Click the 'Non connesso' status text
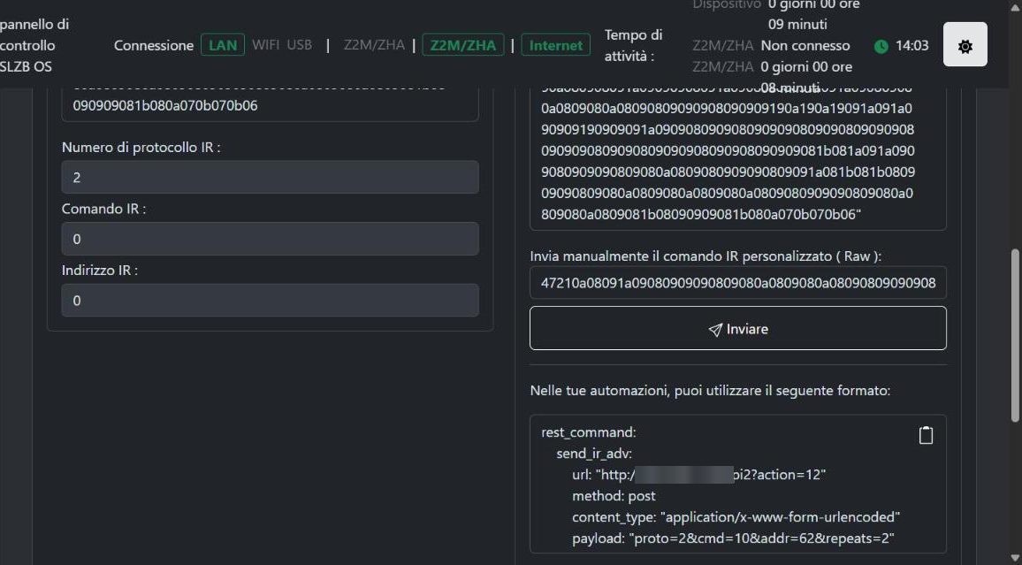 [805, 46]
